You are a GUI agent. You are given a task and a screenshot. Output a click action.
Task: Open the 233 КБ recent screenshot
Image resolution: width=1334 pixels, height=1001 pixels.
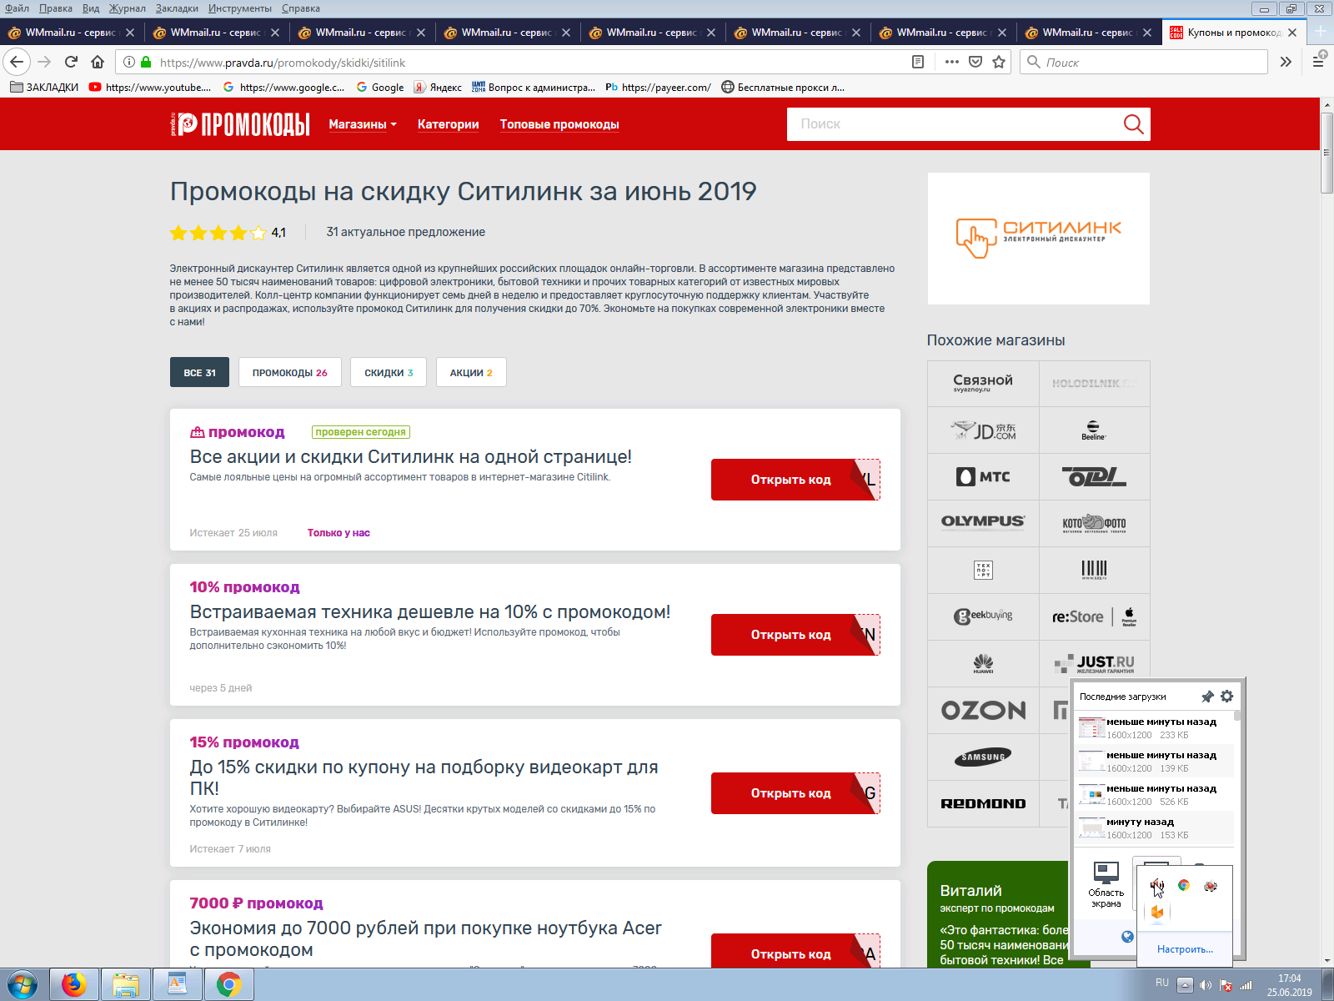point(1154,728)
